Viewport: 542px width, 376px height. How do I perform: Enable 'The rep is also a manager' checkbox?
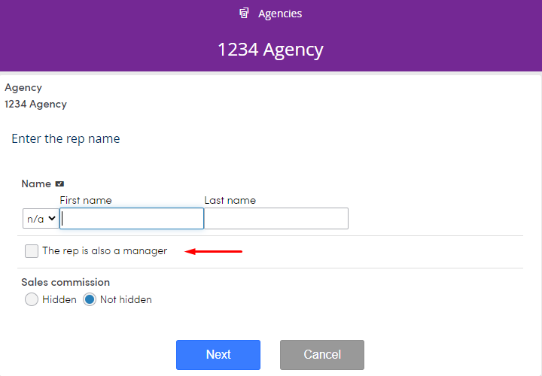coord(32,251)
